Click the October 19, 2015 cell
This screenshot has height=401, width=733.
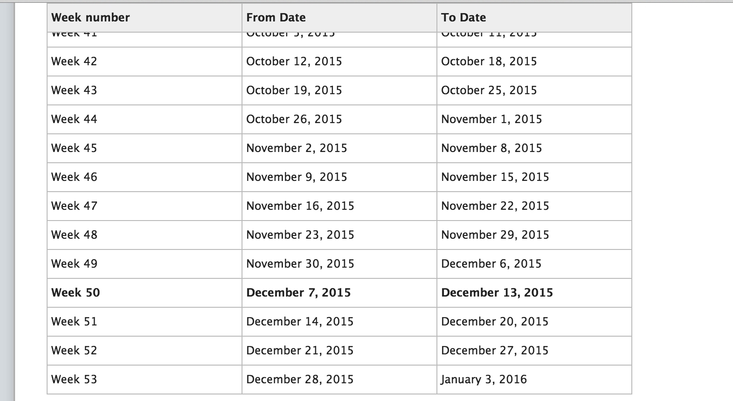(x=339, y=90)
